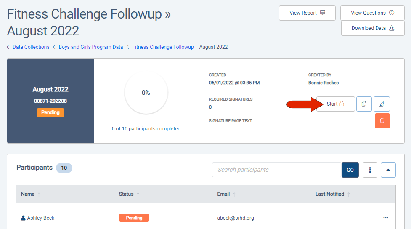Click the Ashley Beck person icon
Screen dimensions: 411x229
(23, 218)
